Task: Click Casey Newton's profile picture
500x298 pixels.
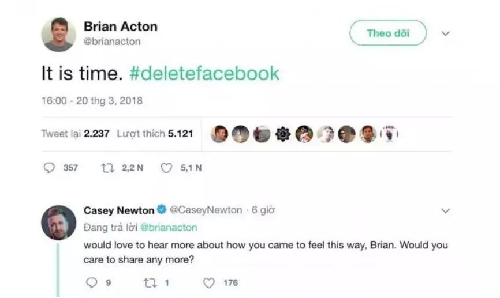Action: tap(58, 222)
